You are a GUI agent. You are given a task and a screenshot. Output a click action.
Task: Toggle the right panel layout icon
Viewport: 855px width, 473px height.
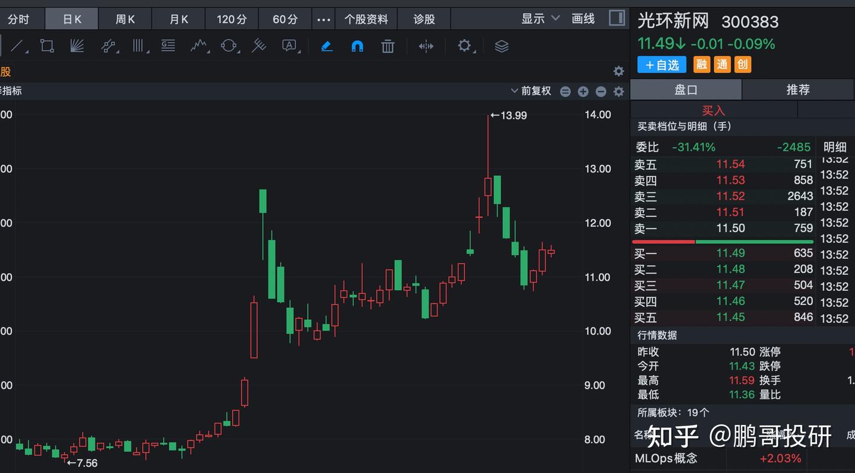tap(616, 18)
